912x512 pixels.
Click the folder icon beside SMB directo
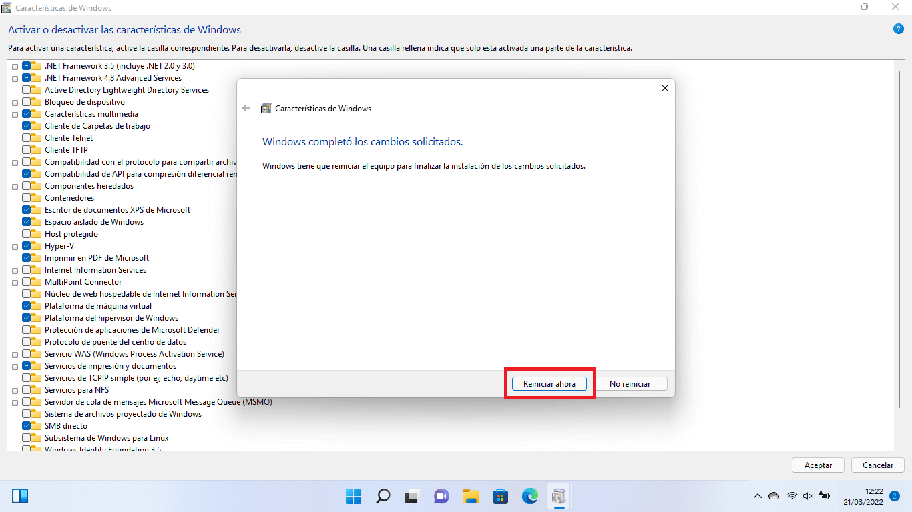(37, 426)
